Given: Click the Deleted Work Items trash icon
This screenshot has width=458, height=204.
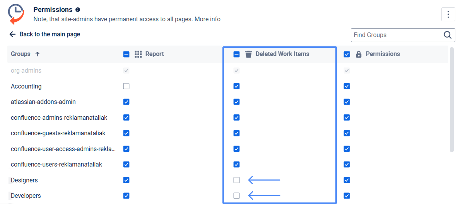Looking at the screenshot, I should 249,54.
